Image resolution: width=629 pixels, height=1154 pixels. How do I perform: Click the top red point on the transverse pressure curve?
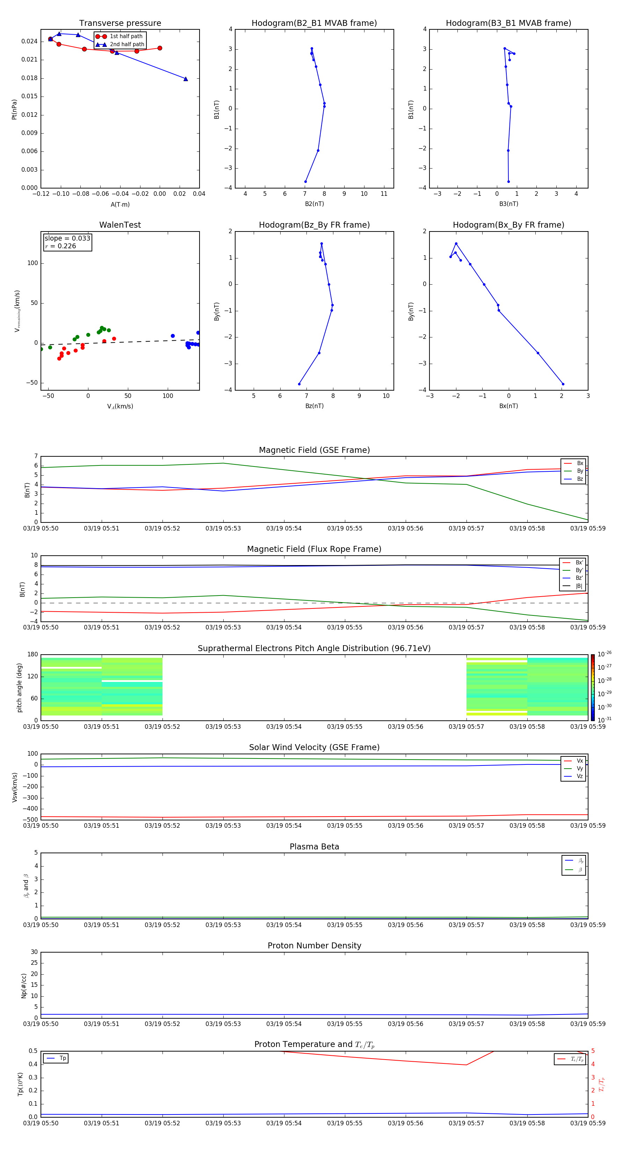tap(50, 39)
